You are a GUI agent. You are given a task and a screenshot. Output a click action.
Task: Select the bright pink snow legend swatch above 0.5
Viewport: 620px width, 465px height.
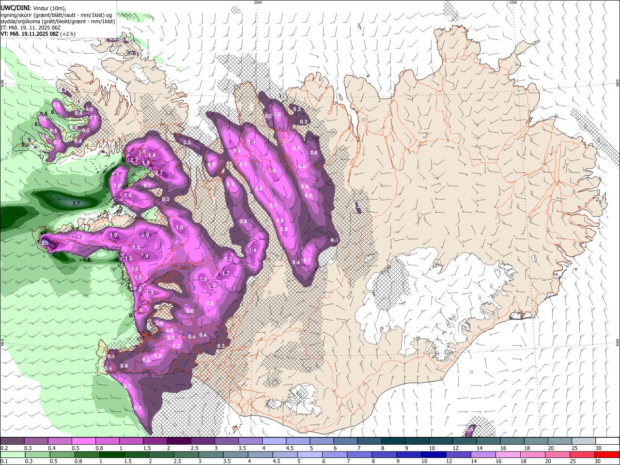83,441
